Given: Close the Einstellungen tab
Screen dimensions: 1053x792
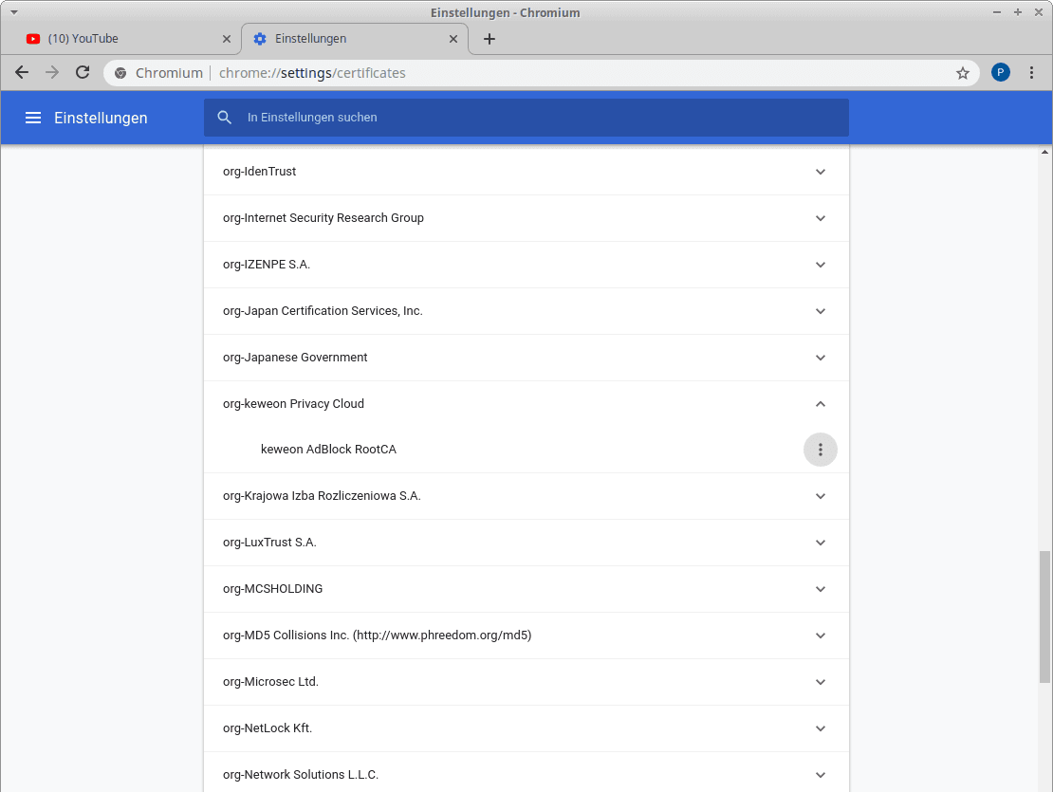Looking at the screenshot, I should pyautogui.click(x=453, y=39).
